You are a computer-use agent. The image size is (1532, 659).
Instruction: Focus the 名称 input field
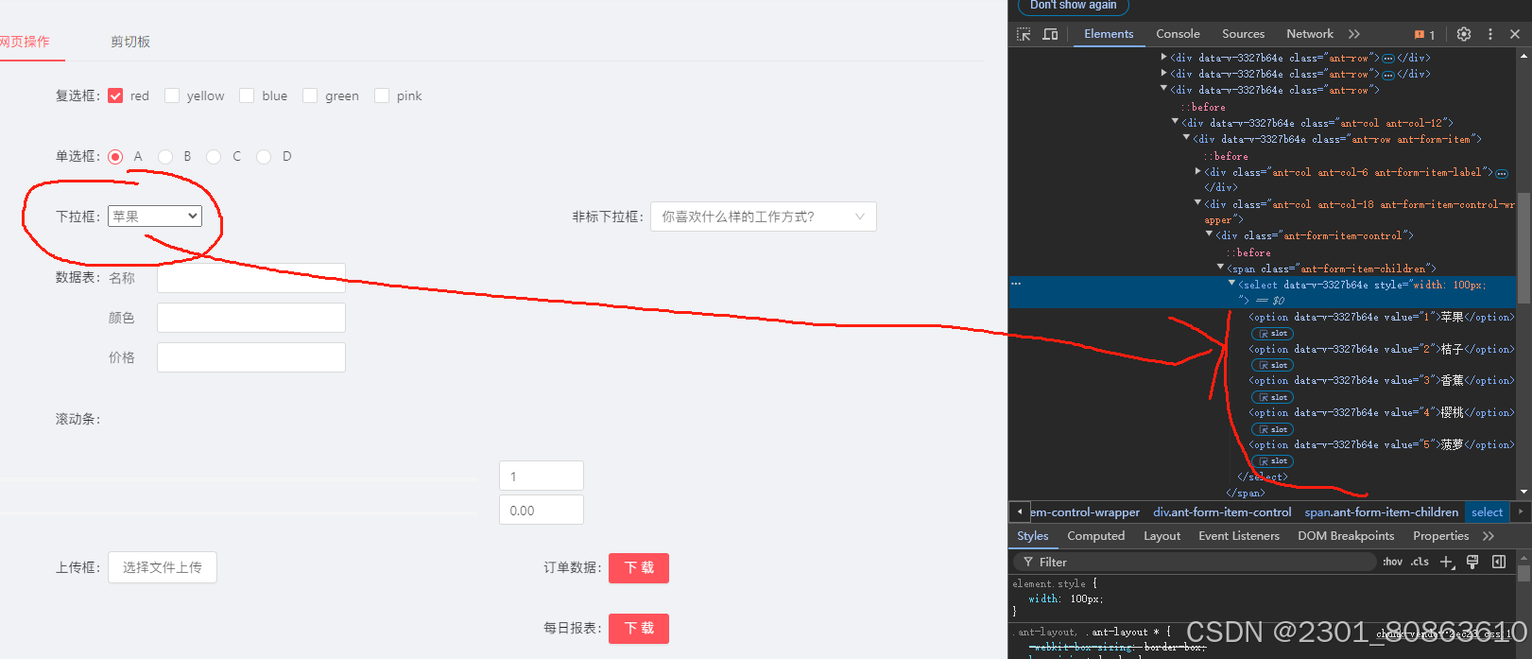[x=251, y=278]
